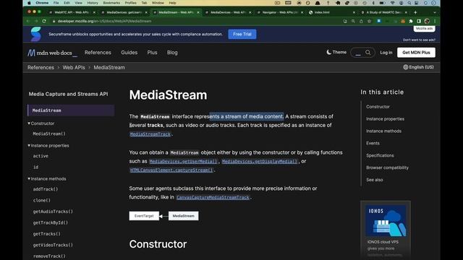This screenshot has width=463, height=260.
Task: Open the Apple menu
Action: (29, 3)
